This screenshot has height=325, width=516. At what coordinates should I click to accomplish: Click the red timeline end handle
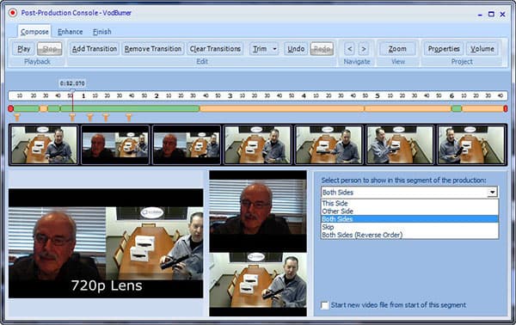506,108
